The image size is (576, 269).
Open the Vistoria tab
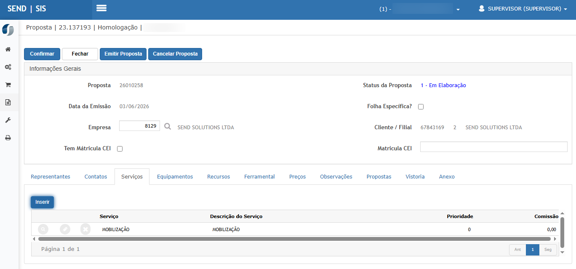coord(415,176)
